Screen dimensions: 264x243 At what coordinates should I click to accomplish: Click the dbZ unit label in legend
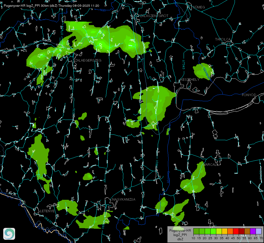coord(180,239)
